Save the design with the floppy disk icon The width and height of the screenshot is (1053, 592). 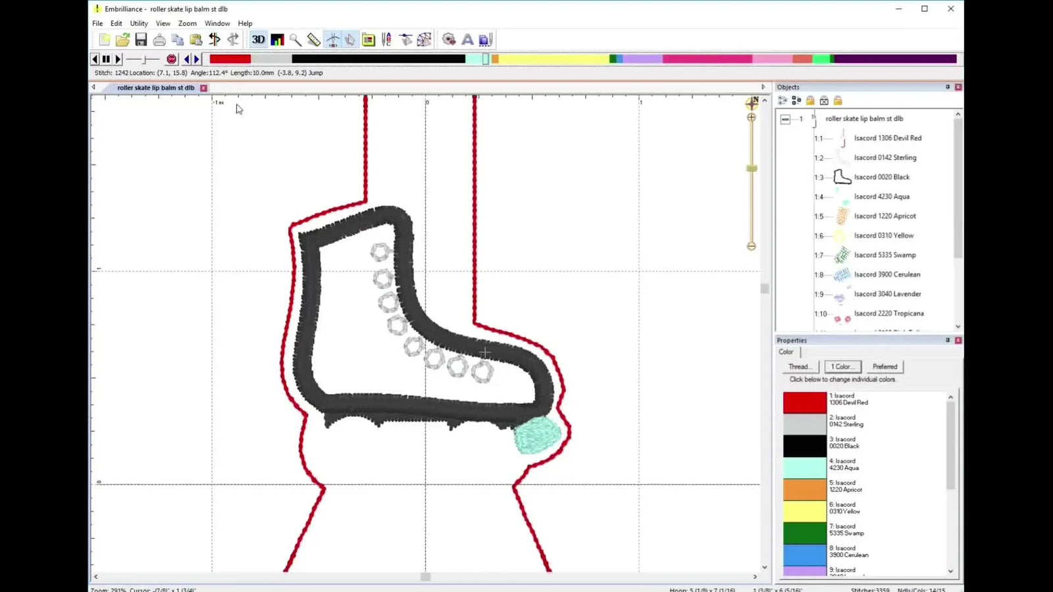coord(141,40)
